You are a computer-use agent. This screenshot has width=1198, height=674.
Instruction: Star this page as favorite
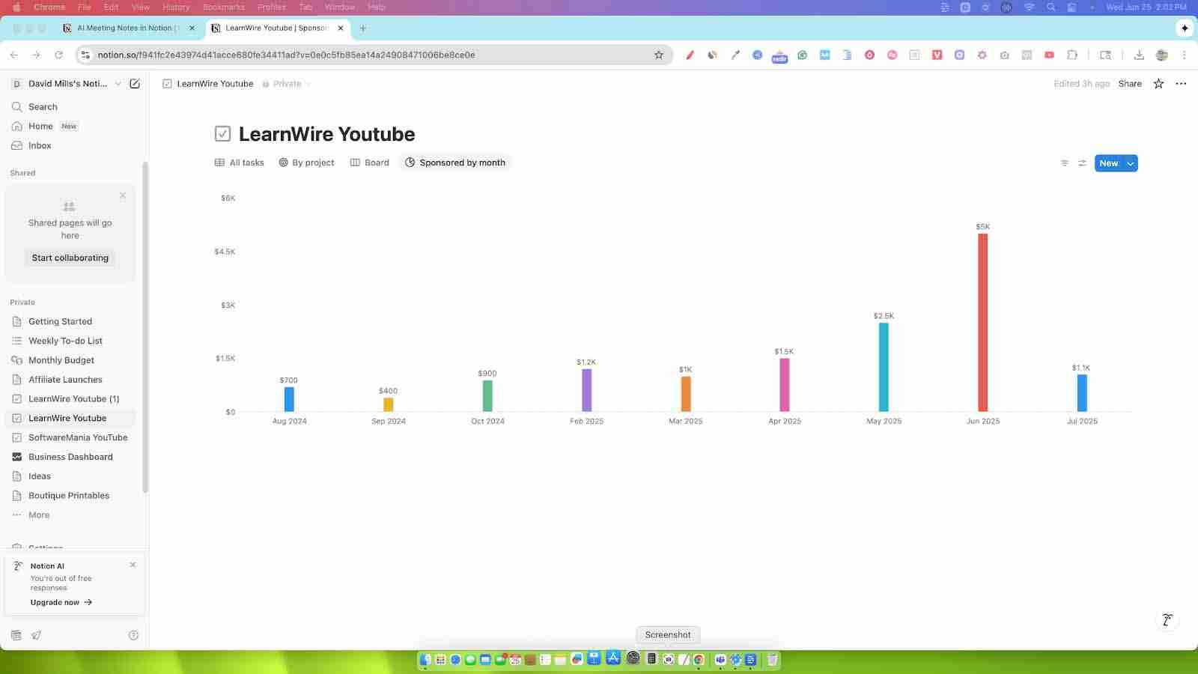1158,84
